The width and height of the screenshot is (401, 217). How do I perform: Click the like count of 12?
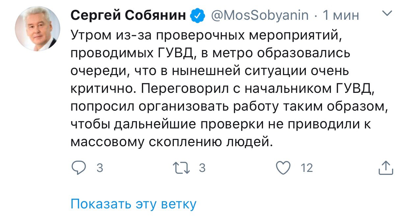(307, 168)
